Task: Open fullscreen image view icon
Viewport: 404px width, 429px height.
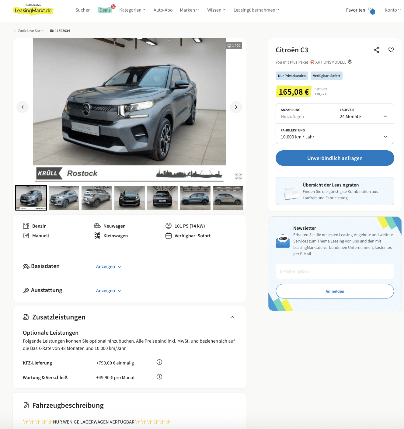Action: click(x=239, y=176)
